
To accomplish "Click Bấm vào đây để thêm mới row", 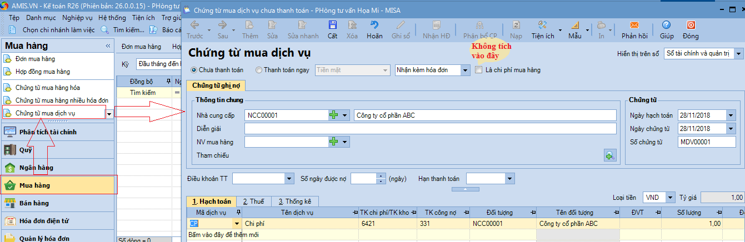I will click(x=222, y=235).
